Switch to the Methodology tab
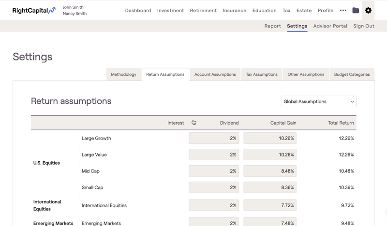This screenshot has height=226, width=387. click(x=123, y=74)
